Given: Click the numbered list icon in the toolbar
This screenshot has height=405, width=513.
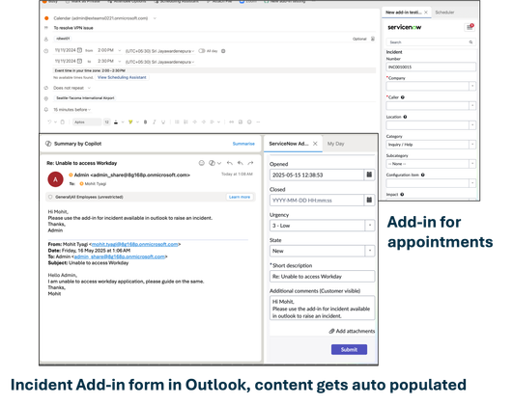Looking at the screenshot, I should click(x=185, y=122).
